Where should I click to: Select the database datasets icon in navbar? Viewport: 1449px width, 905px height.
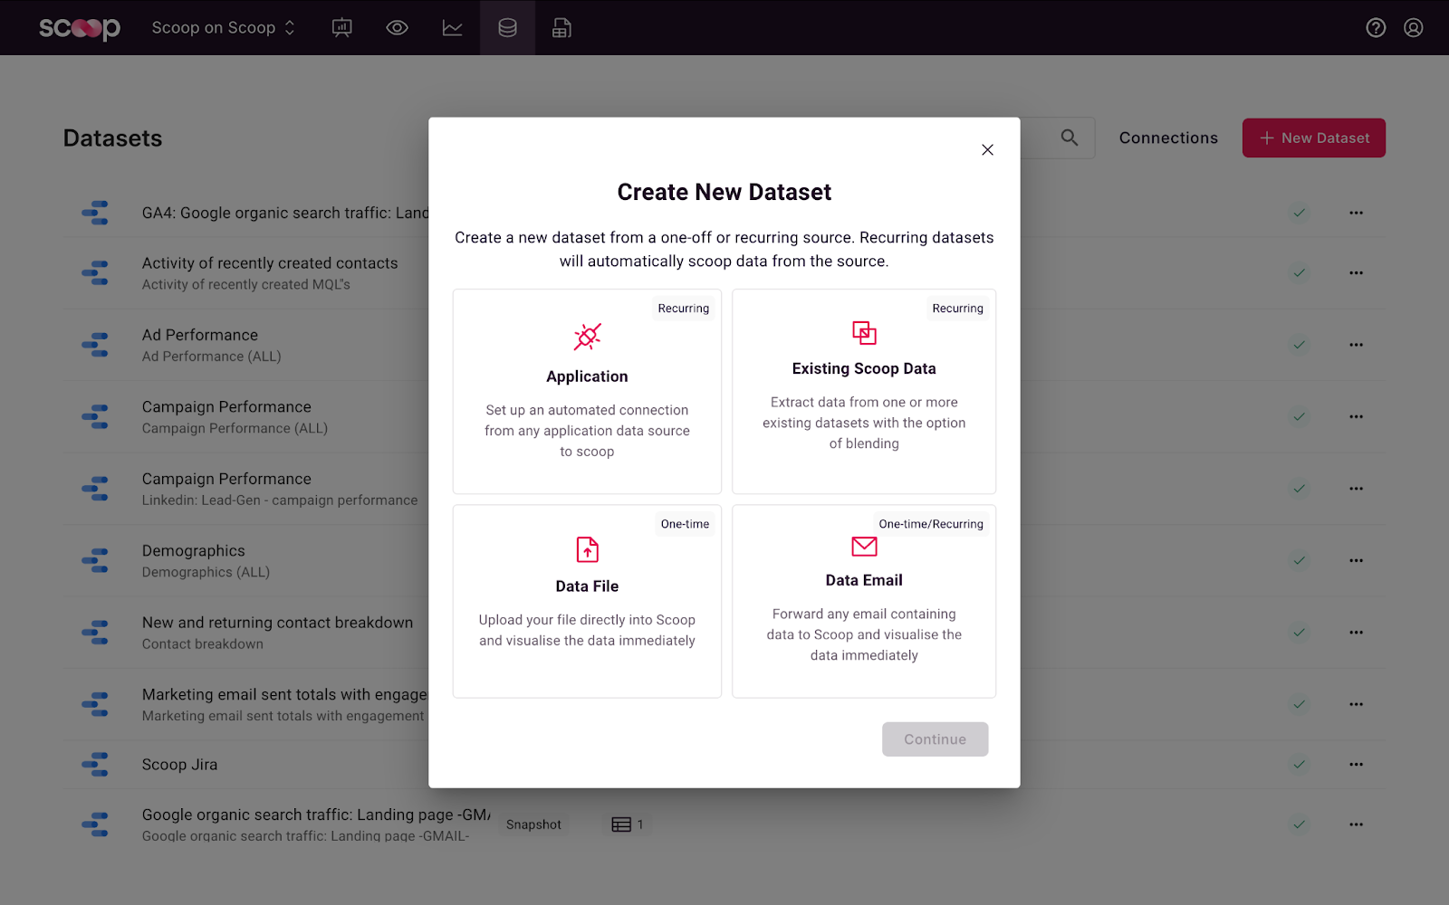(x=507, y=28)
